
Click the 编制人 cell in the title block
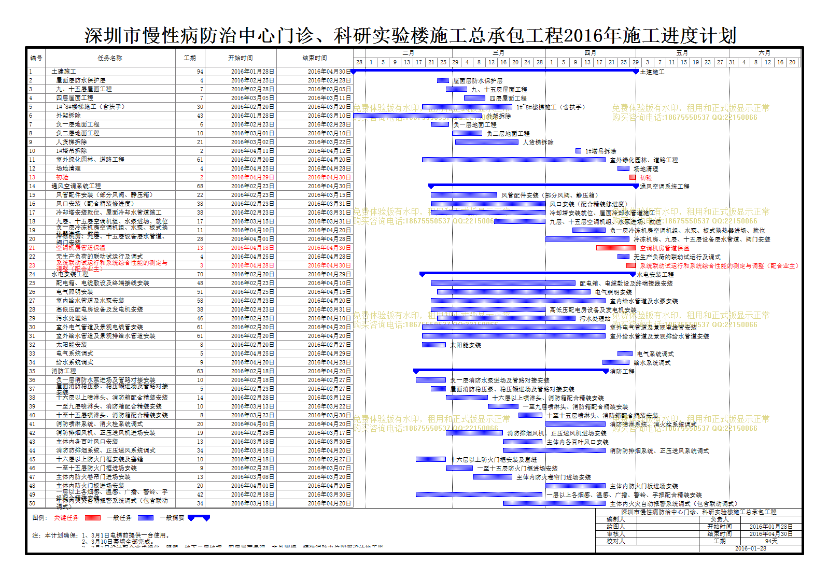(x=616, y=519)
